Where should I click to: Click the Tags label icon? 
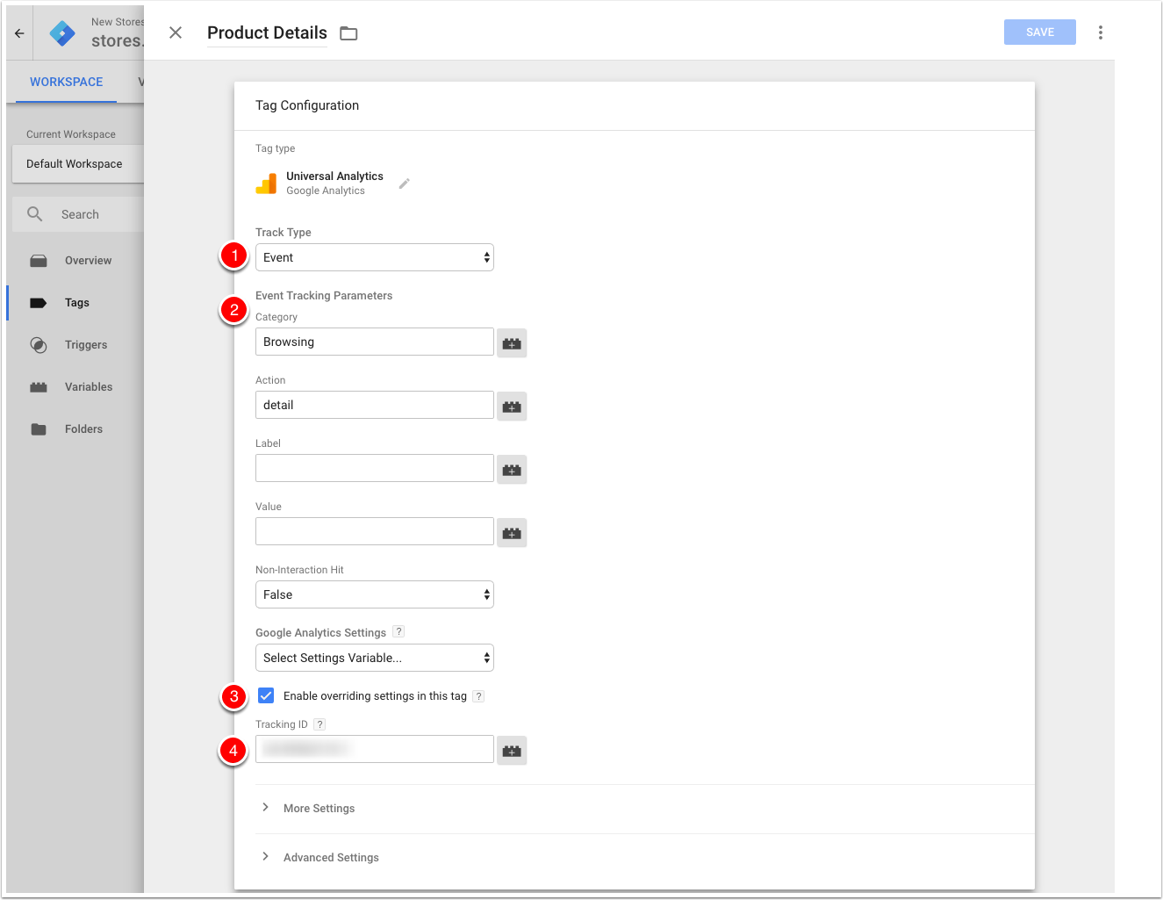(39, 303)
